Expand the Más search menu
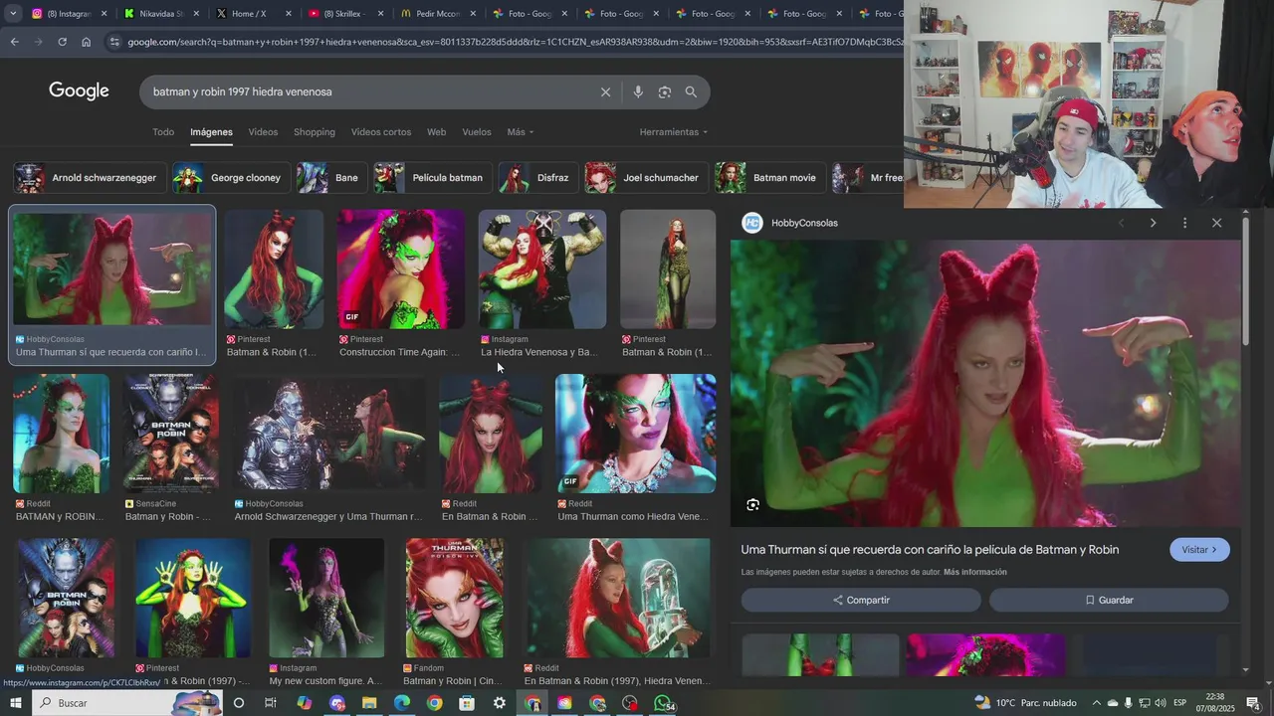 click(520, 132)
